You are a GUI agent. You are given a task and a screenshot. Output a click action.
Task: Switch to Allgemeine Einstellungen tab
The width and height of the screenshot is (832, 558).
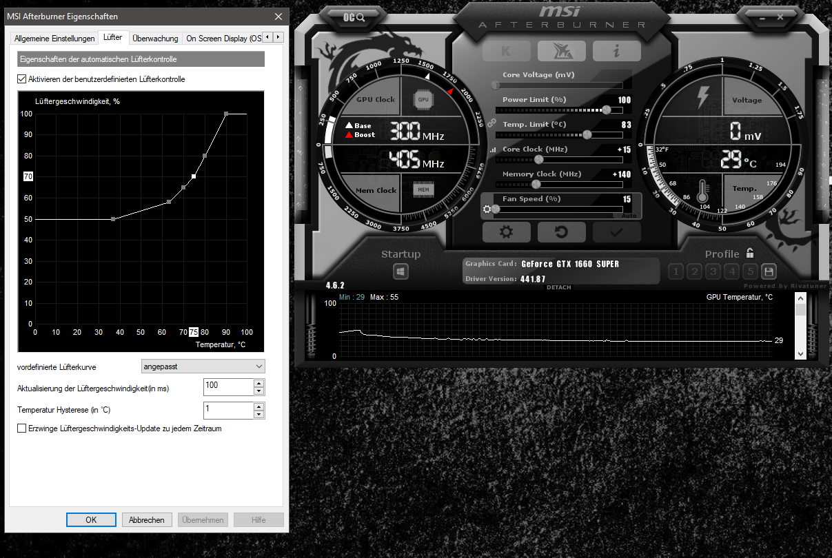54,39
